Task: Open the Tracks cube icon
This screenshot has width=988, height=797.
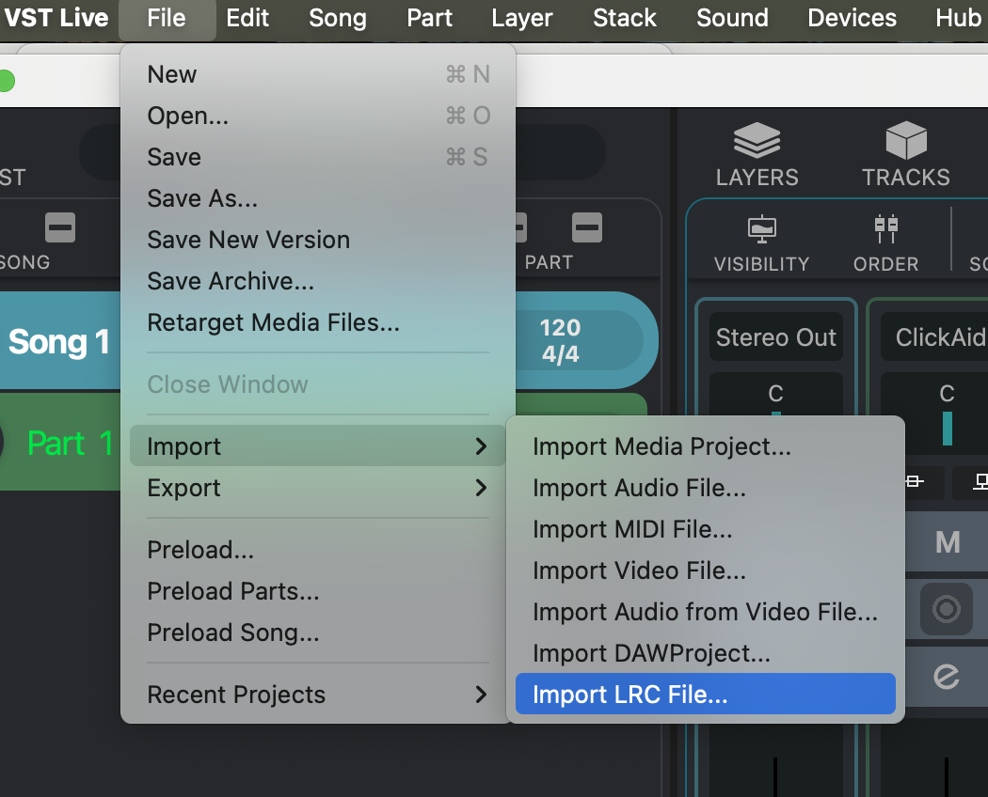Action: [x=906, y=142]
